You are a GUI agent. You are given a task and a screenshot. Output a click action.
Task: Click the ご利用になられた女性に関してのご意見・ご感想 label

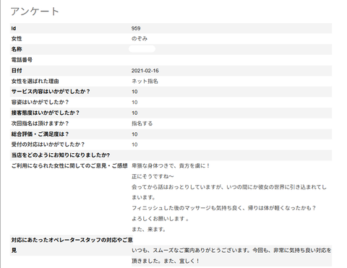[x=69, y=166]
